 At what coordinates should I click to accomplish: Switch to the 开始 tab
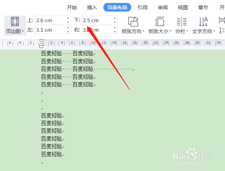[72, 8]
